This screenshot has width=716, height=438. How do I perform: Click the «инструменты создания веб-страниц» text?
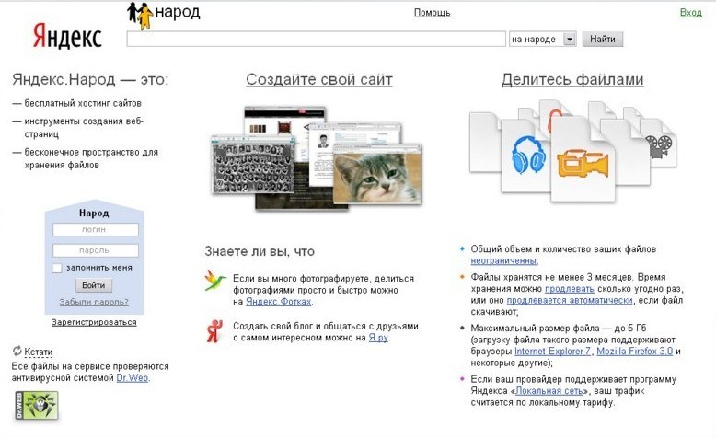84,128
